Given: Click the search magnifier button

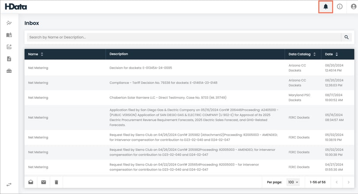Looking at the screenshot, I should (346, 37).
